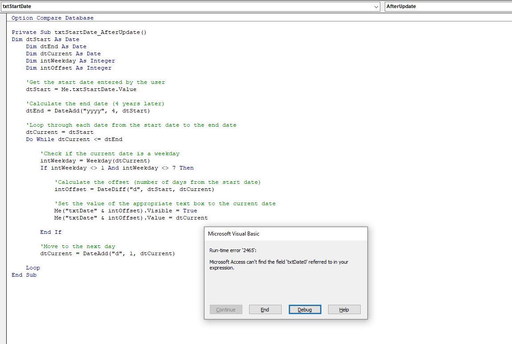The width and height of the screenshot is (512, 344).
Task: Click the 'Private Sub txtStartDate_AfterUpdate()' line
Action: (x=79, y=32)
